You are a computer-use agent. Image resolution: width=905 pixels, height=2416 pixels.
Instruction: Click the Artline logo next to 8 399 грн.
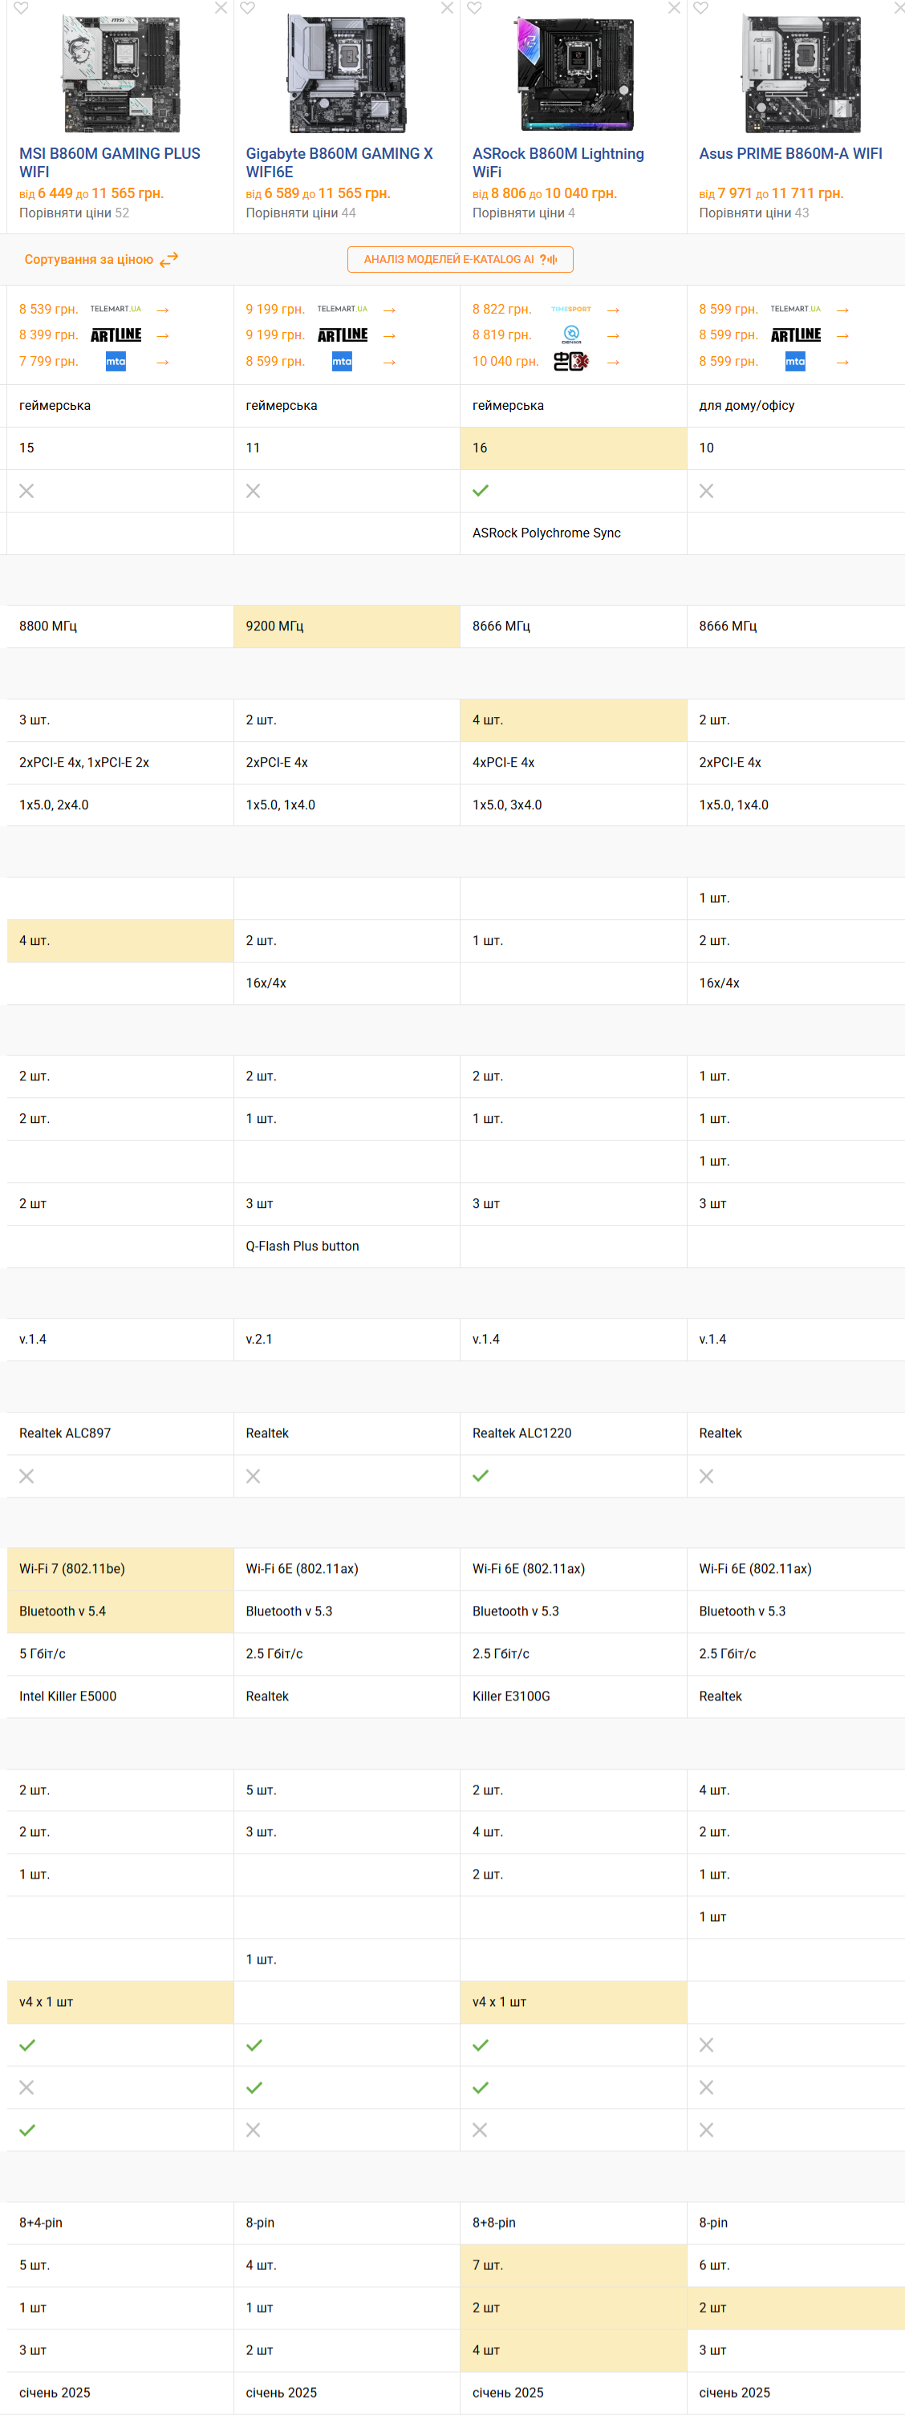click(116, 334)
